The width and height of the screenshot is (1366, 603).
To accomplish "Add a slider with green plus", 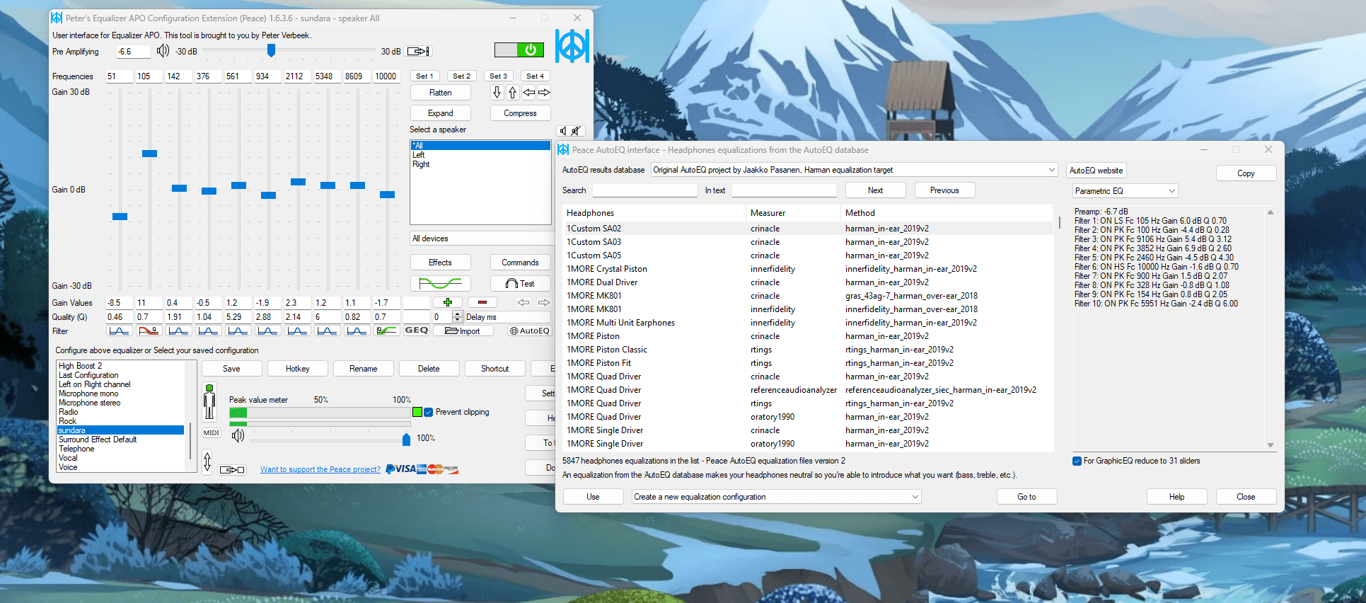I will point(447,302).
